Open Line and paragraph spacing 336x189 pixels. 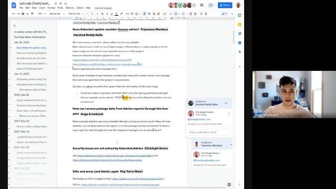[x=164, y=14]
